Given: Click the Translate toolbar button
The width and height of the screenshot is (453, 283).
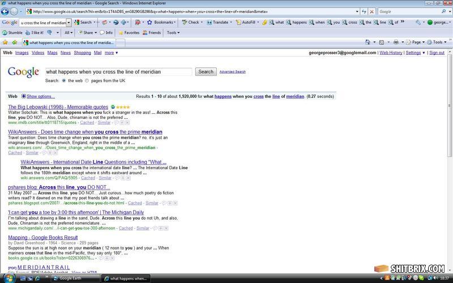Looking at the screenshot, I should 218,22.
